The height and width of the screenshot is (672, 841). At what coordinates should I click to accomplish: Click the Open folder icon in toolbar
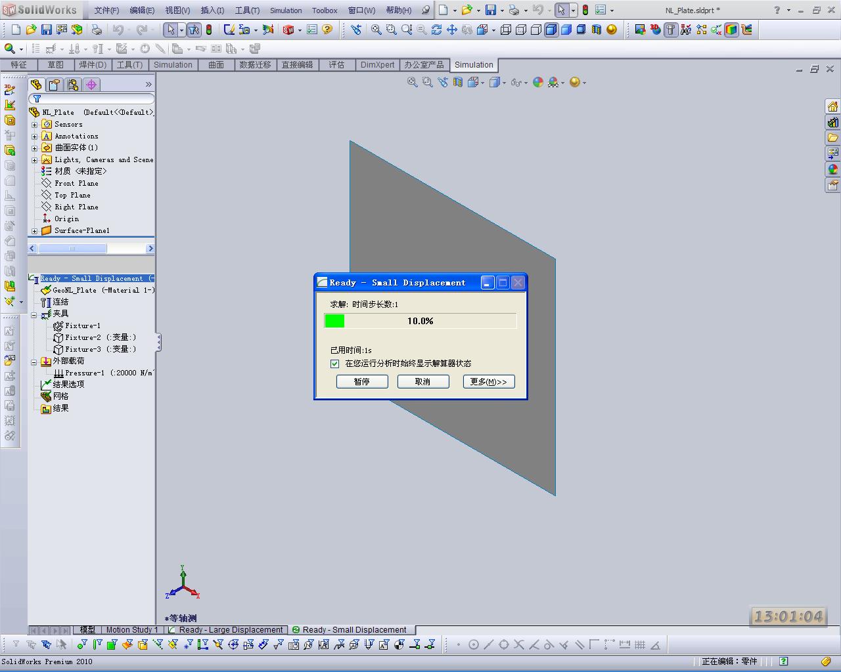[x=31, y=30]
